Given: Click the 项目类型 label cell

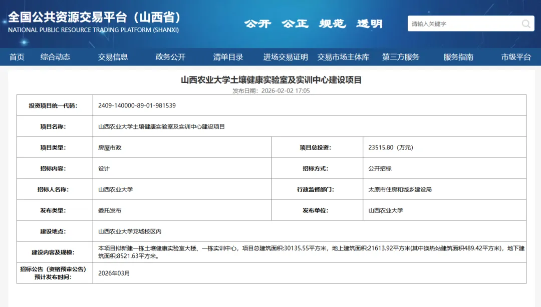Looking at the screenshot, I should click(x=55, y=147).
